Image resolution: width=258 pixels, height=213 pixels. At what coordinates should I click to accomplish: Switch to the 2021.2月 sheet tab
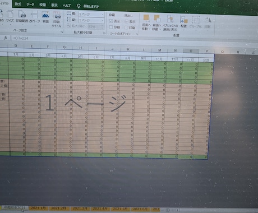pos(59,209)
